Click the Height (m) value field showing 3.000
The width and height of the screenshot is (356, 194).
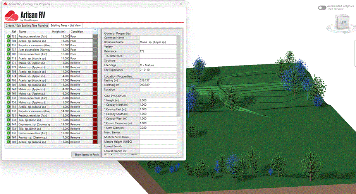[157, 100]
